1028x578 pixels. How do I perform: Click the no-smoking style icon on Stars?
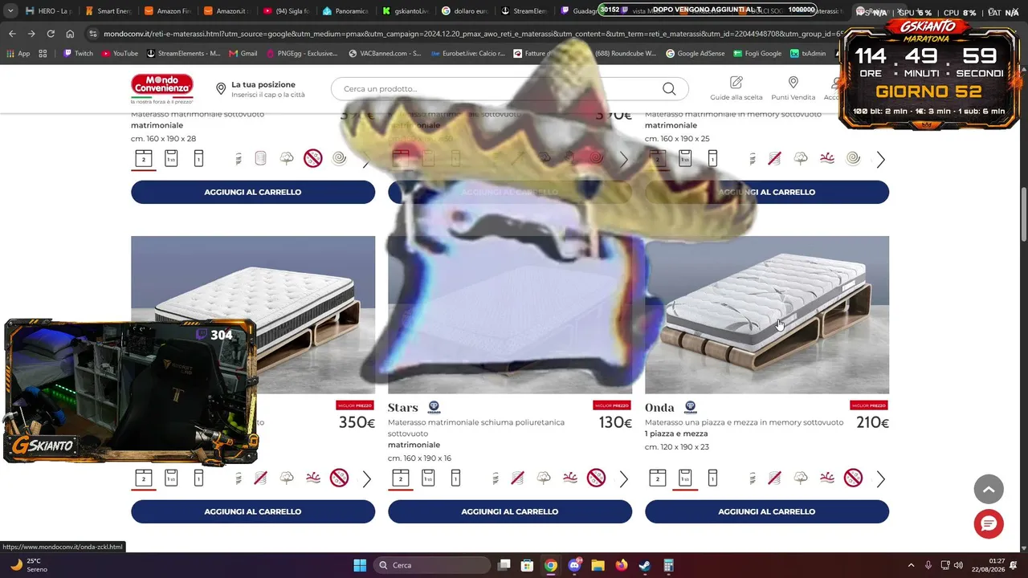[x=596, y=478]
